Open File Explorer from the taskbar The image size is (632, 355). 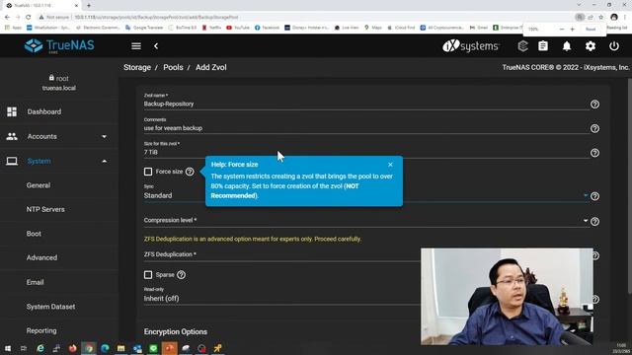point(120,348)
